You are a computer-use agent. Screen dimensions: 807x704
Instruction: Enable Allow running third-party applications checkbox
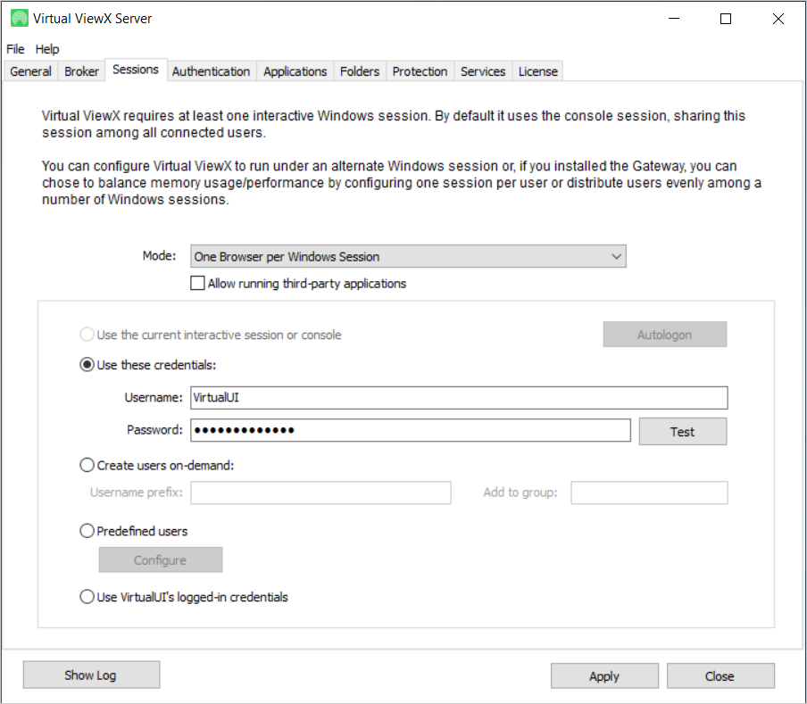197,284
